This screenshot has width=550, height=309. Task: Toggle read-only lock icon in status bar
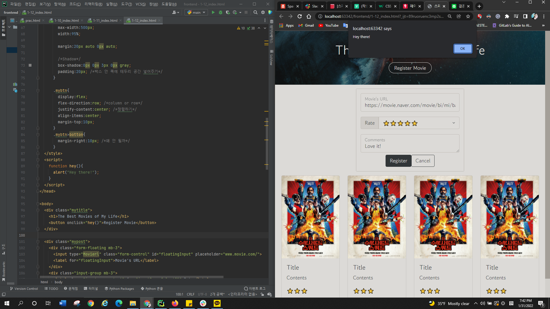tap(262, 294)
